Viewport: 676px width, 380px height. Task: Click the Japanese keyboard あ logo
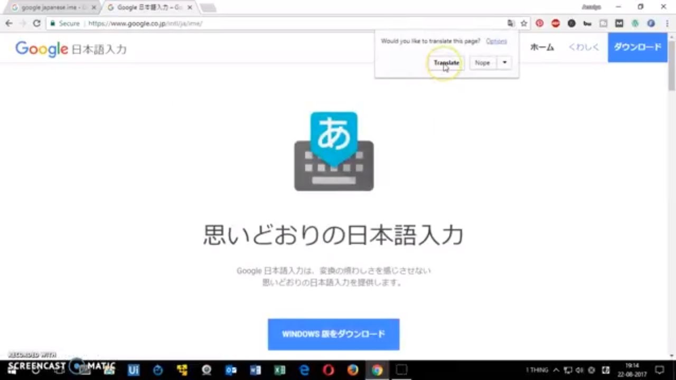tap(334, 151)
